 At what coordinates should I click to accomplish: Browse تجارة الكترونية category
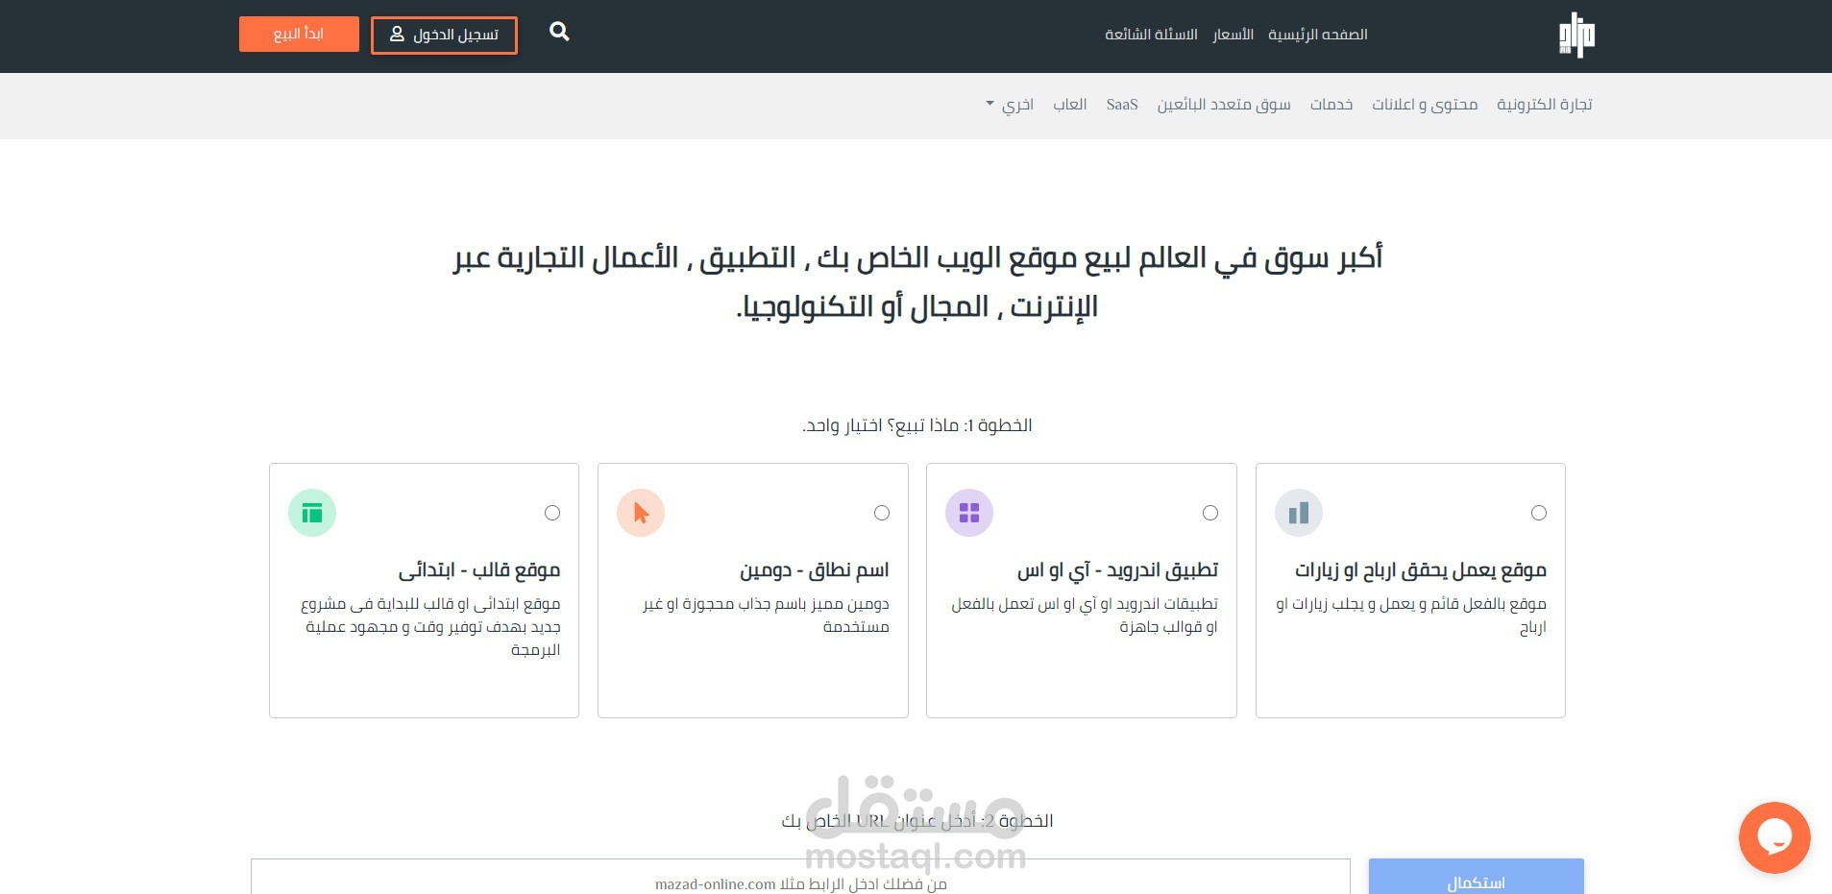[1545, 104]
